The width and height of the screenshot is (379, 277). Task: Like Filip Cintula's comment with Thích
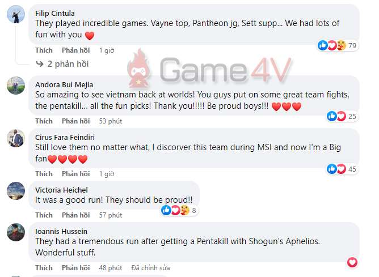44,50
